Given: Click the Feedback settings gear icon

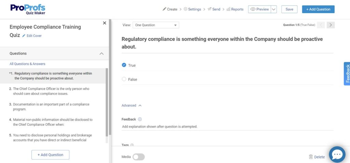Looking at the screenshot, I should pyautogui.click(x=140, y=119).
